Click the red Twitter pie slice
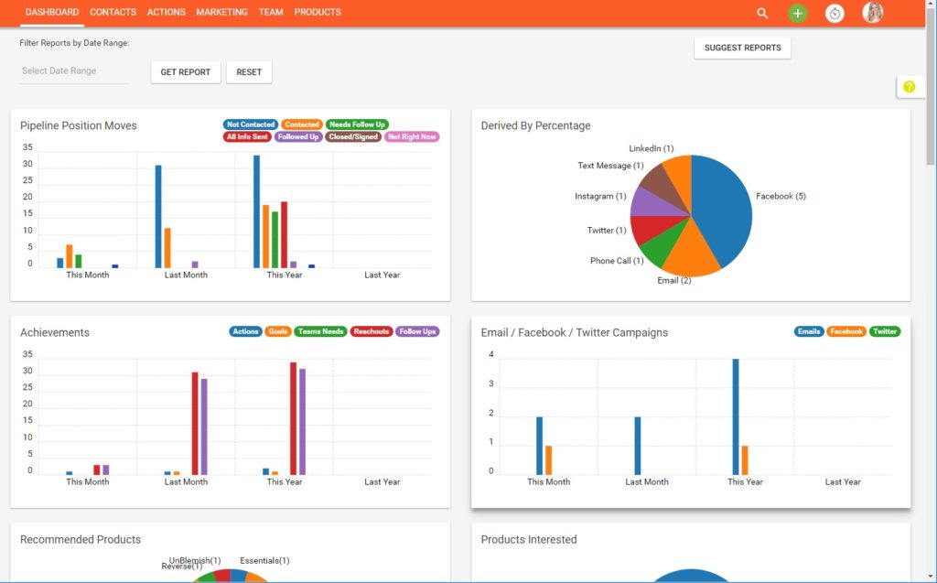 (652, 228)
